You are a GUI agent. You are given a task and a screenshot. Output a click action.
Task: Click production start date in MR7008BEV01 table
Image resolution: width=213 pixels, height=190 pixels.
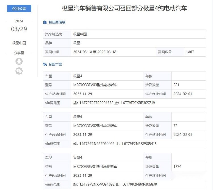(83, 176)
